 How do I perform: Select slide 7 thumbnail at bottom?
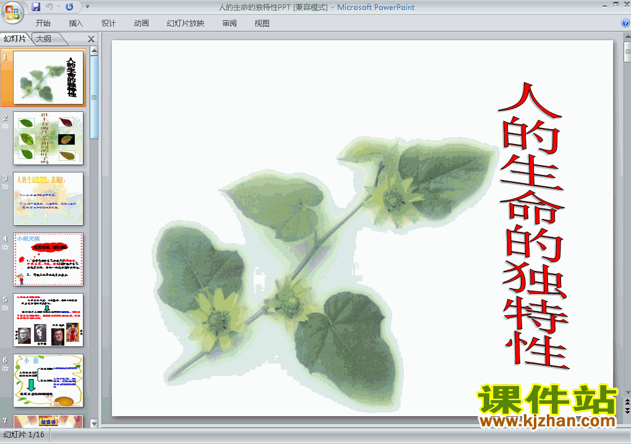click(x=48, y=421)
